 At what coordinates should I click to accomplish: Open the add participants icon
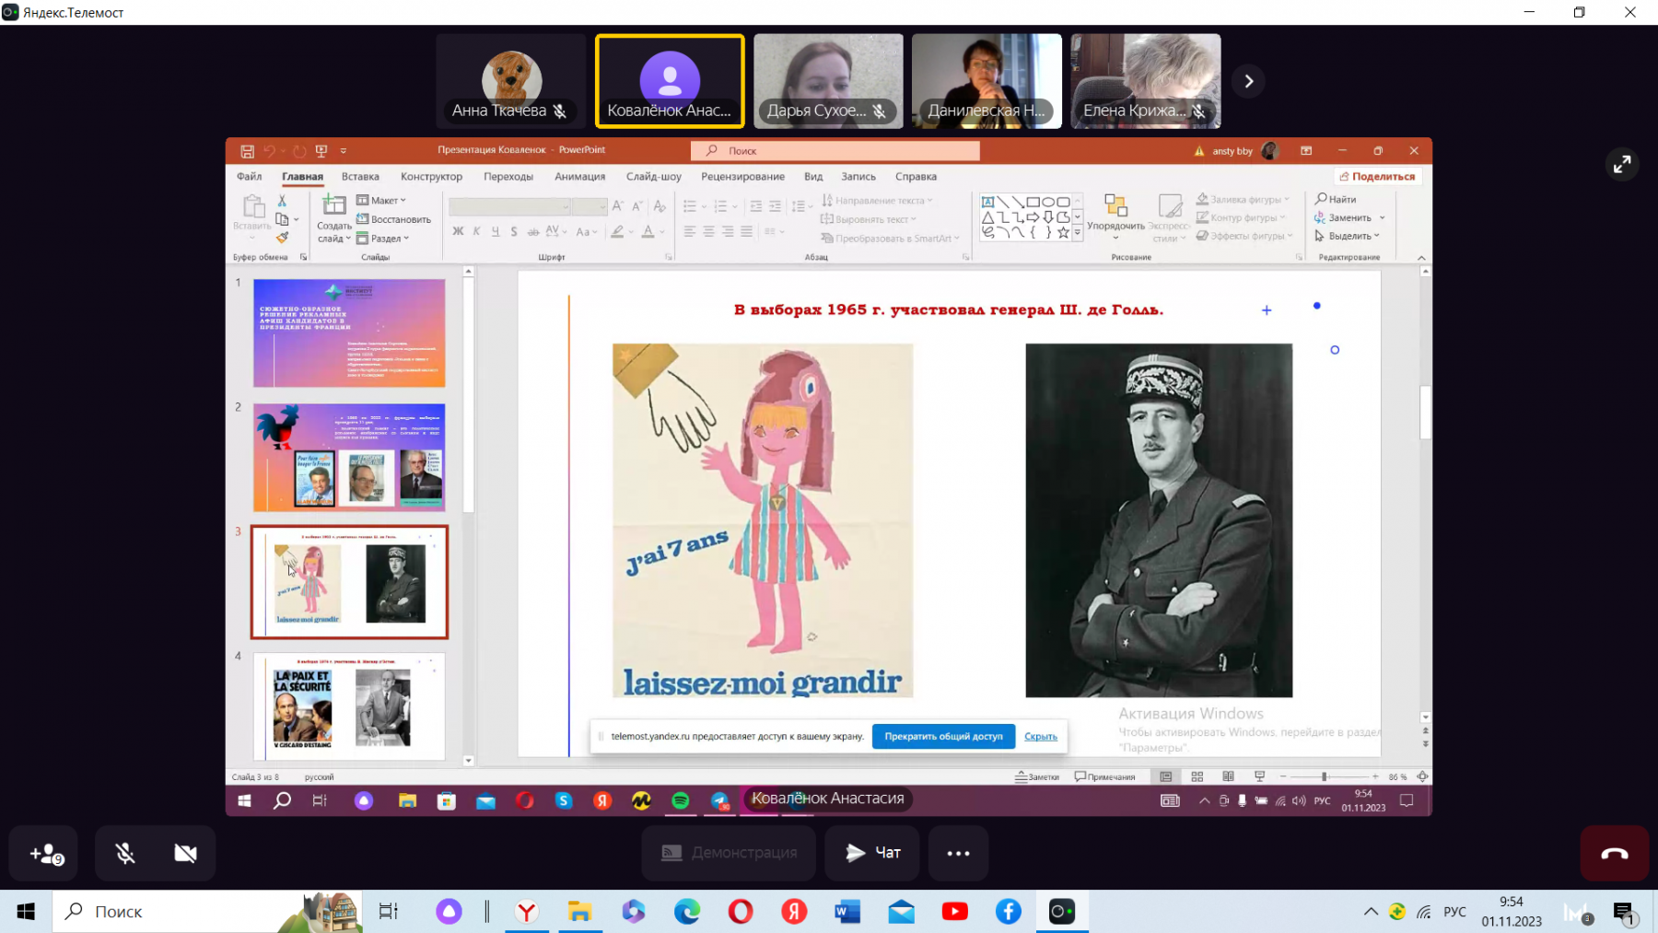(x=45, y=854)
